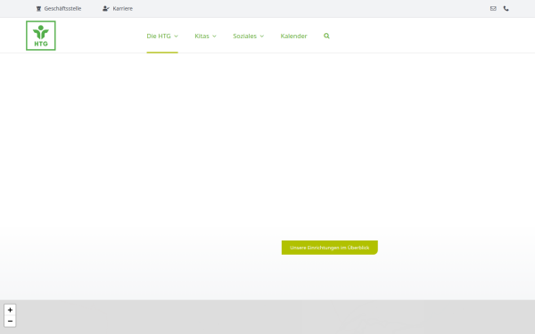Image resolution: width=535 pixels, height=334 pixels.
Task: Select the Soziales menu item
Action: coord(244,36)
